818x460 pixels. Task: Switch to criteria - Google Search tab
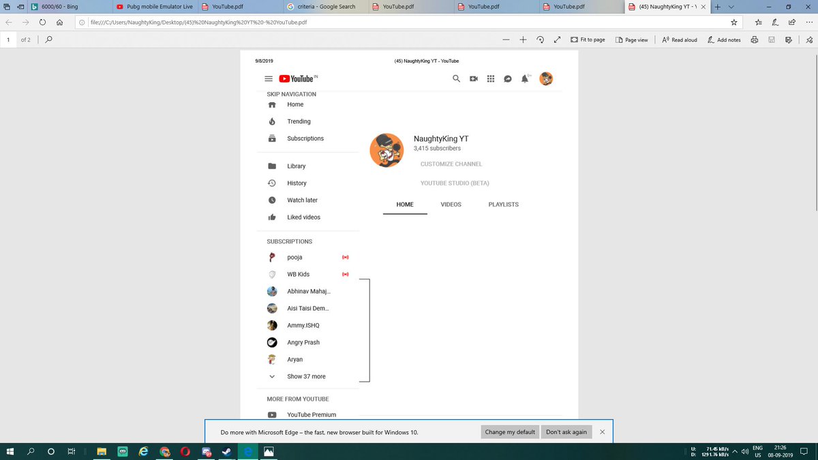[x=324, y=7]
